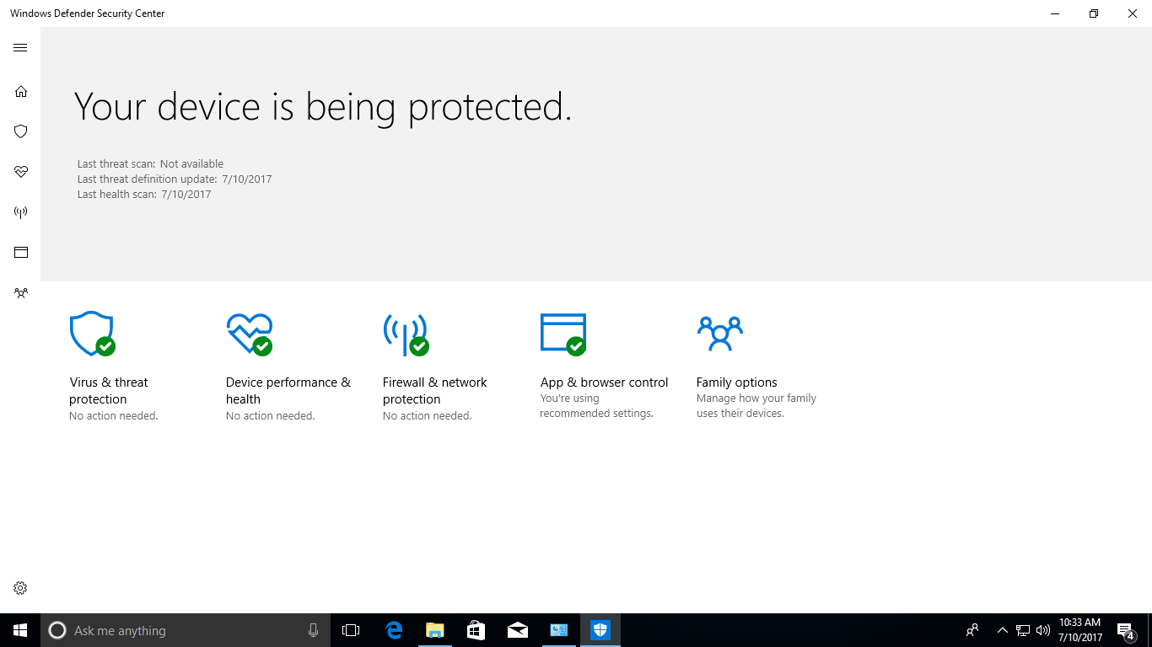
Task: Open Device performance heart icon in sidebar
Action: [20, 172]
